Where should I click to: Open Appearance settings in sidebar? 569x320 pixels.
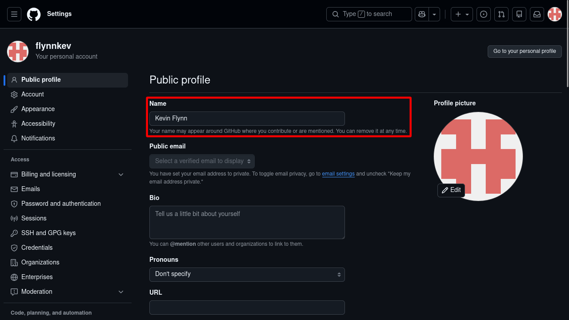(68, 109)
